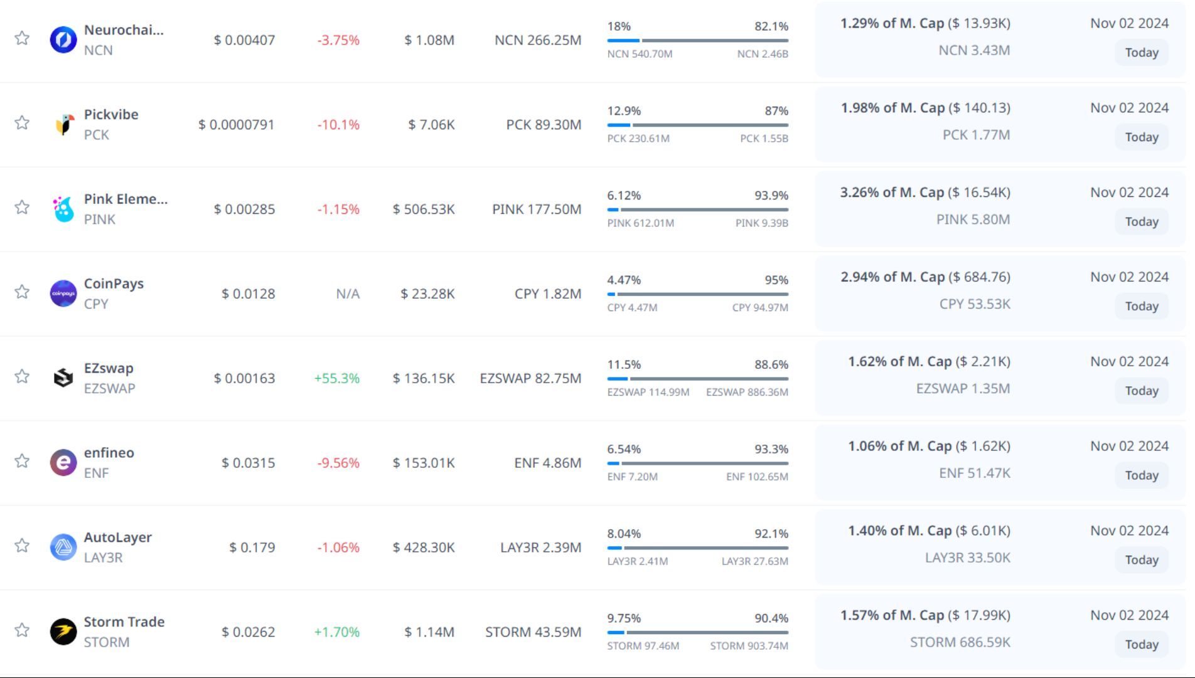The width and height of the screenshot is (1195, 678).
Task: Click the Today badge in CoinPays row
Action: (x=1141, y=306)
